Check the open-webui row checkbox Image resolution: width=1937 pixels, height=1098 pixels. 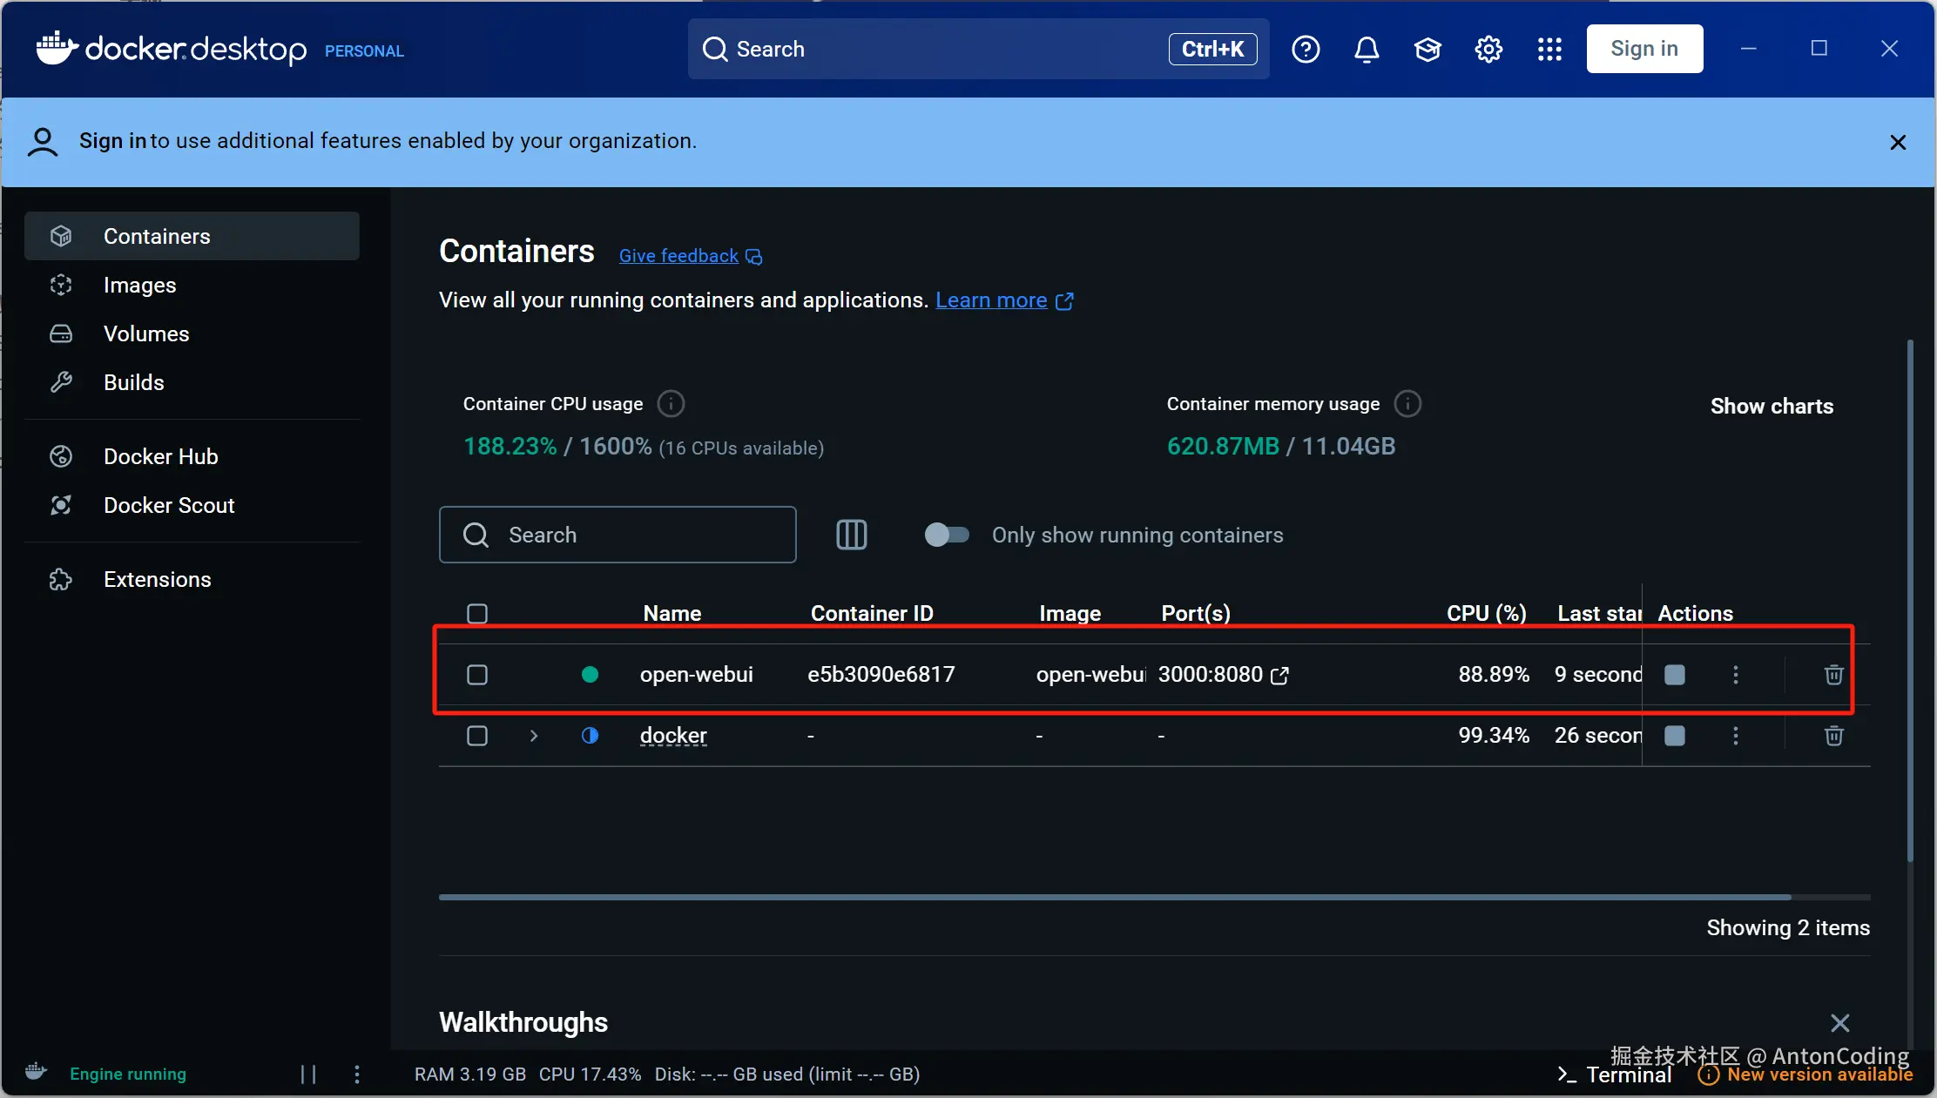click(477, 675)
